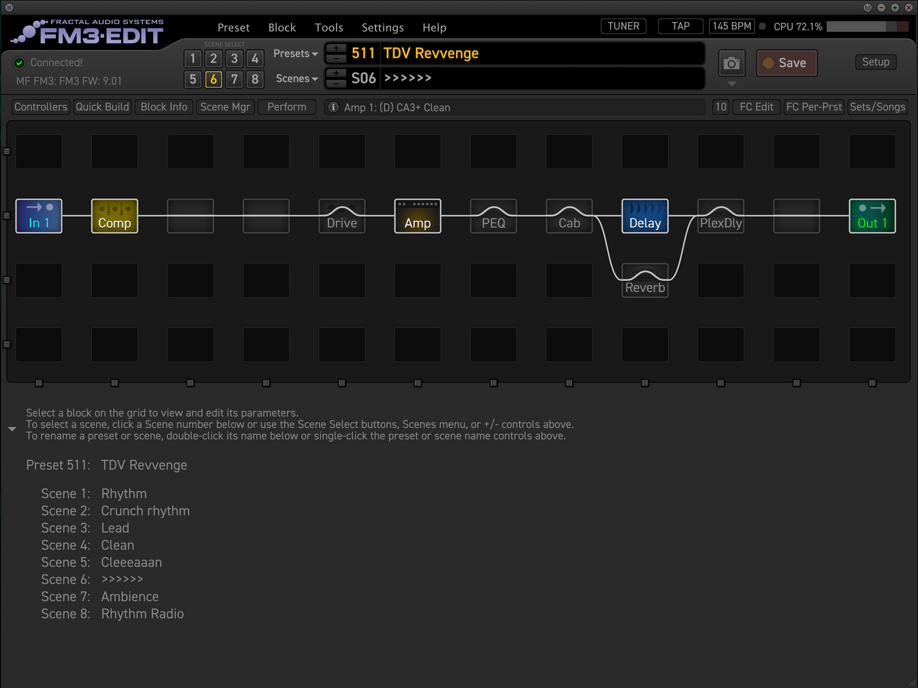
Task: Open the Tools menu
Action: pos(328,27)
